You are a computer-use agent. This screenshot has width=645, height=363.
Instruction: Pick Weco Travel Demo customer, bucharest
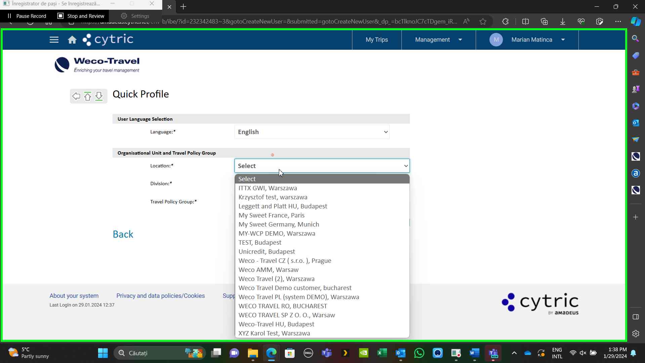click(322, 288)
